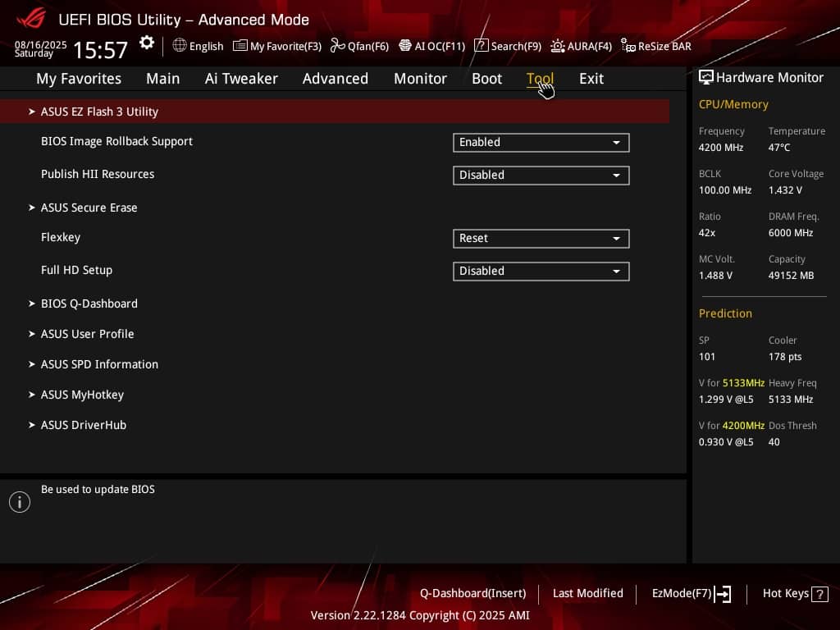
Task: Click the globe language icon
Action: click(x=180, y=45)
